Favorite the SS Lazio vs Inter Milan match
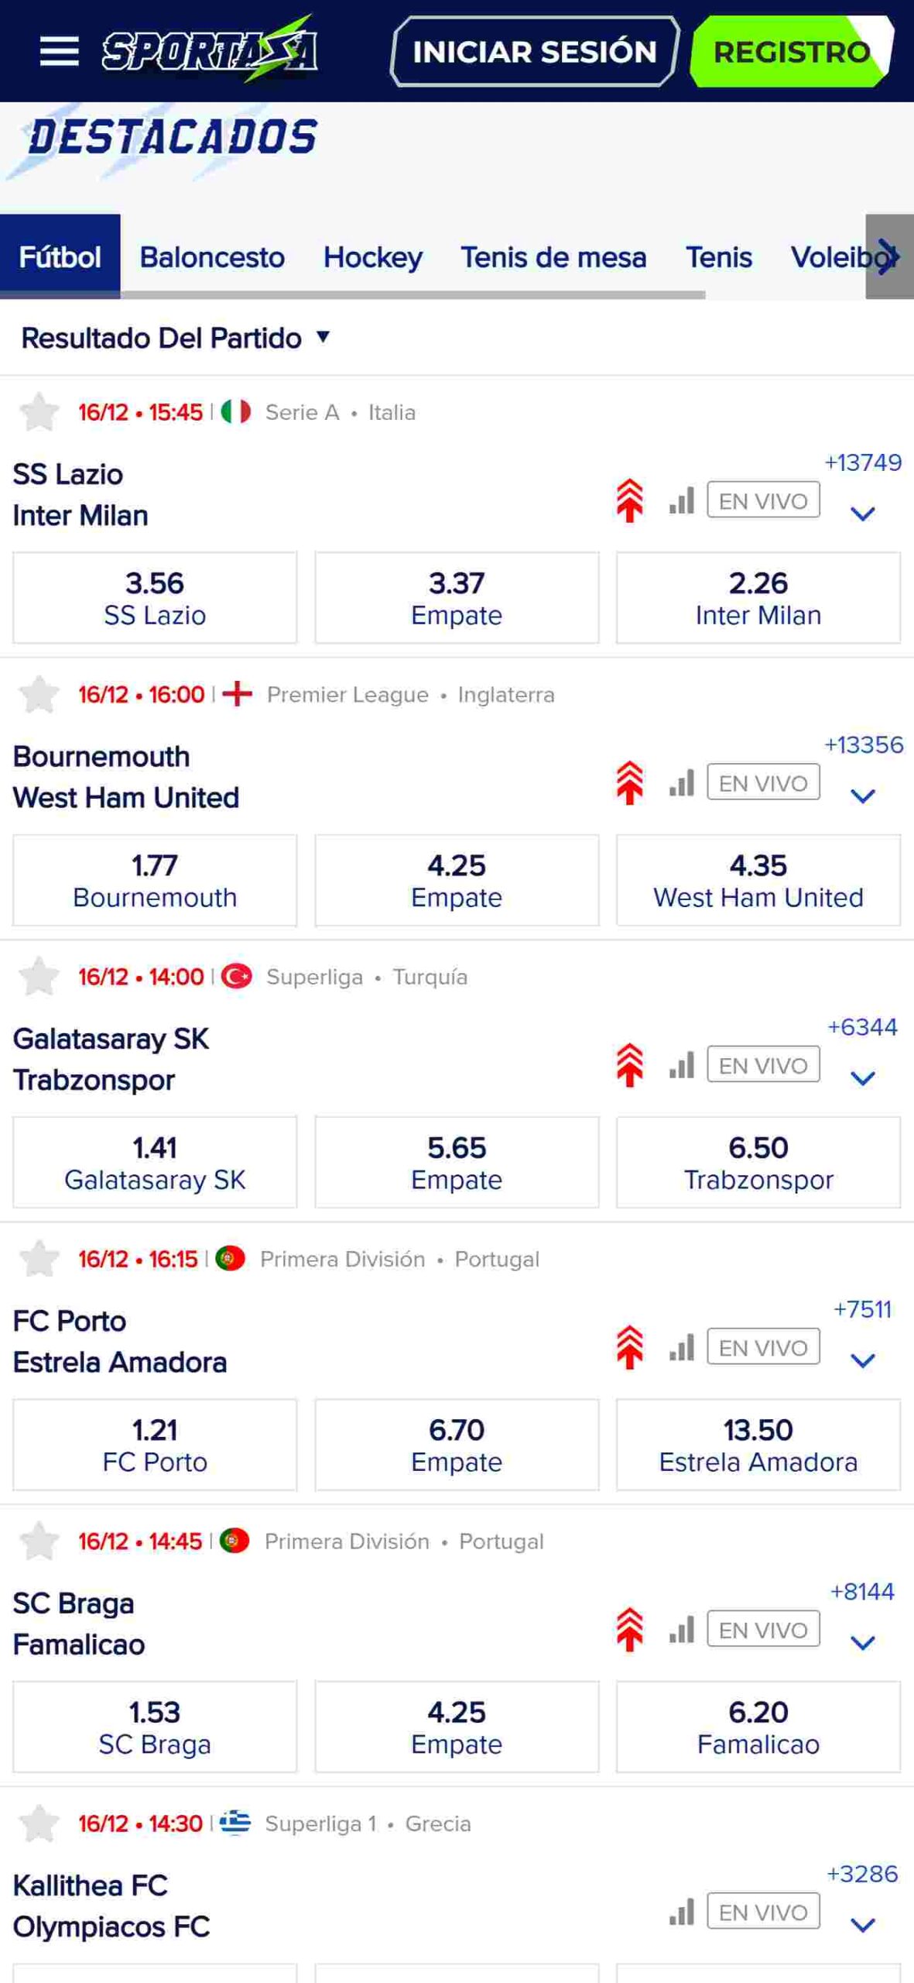914x1983 pixels. coord(39,411)
